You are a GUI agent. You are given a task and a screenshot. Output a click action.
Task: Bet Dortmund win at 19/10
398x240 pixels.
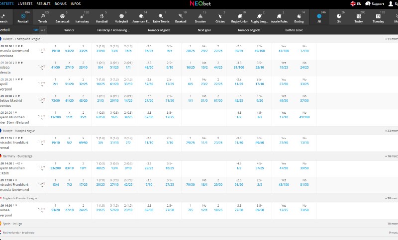55,51
